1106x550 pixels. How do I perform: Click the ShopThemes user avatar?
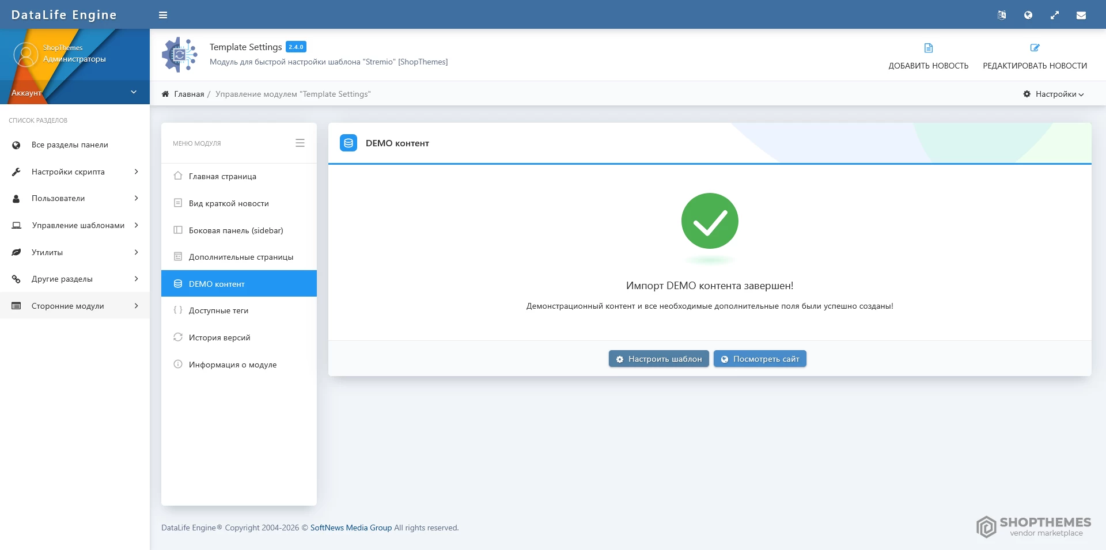(x=25, y=55)
